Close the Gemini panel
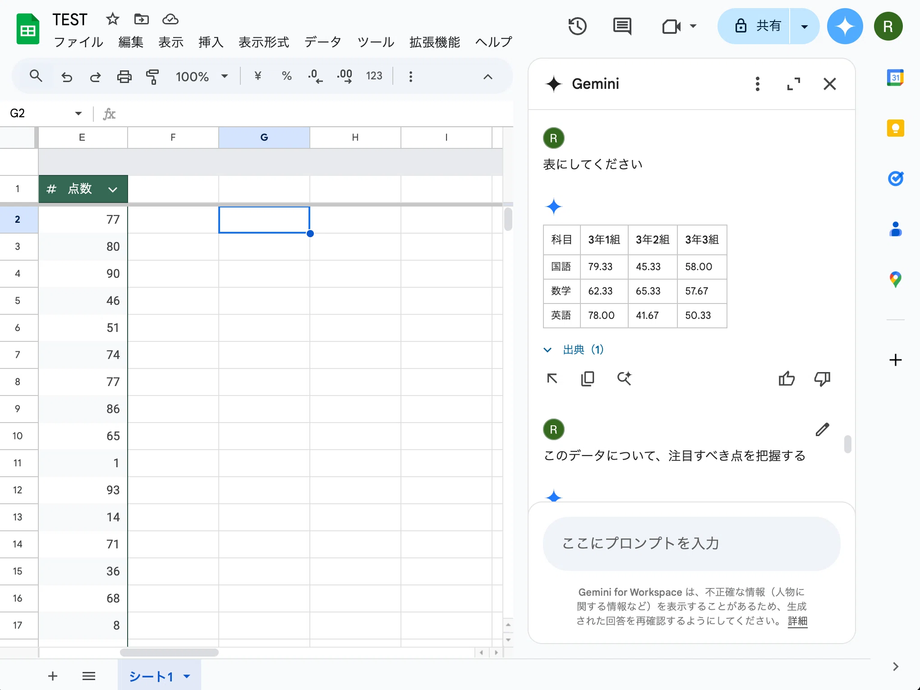 tap(830, 84)
